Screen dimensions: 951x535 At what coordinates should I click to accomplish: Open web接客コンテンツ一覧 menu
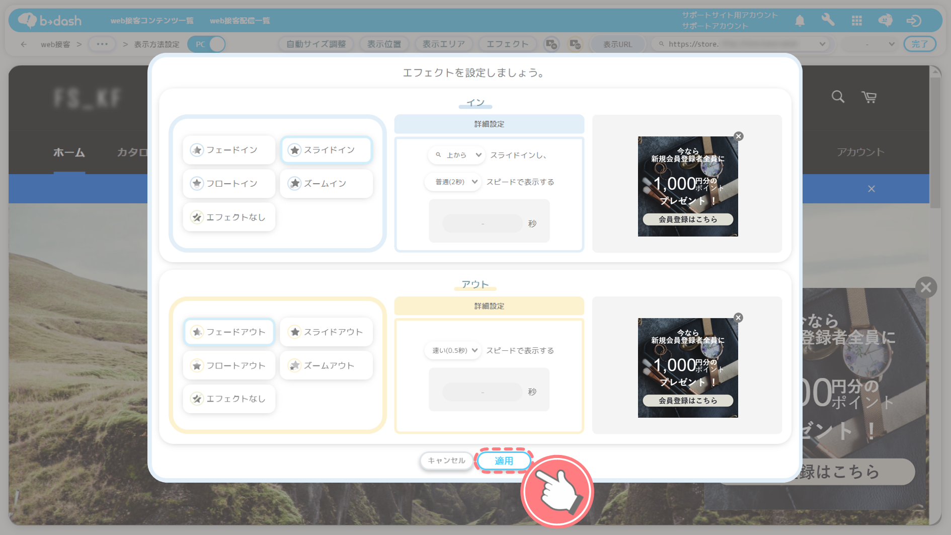pos(152,21)
